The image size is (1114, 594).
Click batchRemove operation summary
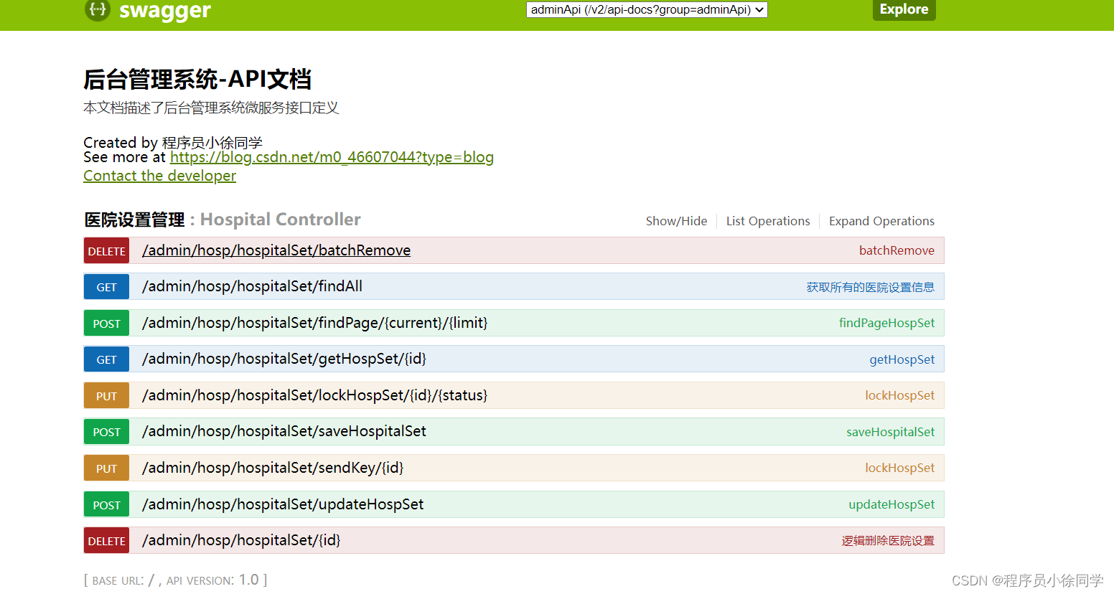tap(897, 250)
